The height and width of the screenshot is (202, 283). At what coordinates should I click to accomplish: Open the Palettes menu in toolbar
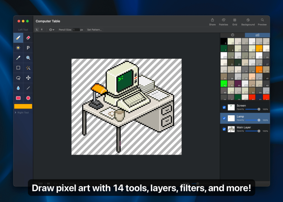[x=223, y=22]
